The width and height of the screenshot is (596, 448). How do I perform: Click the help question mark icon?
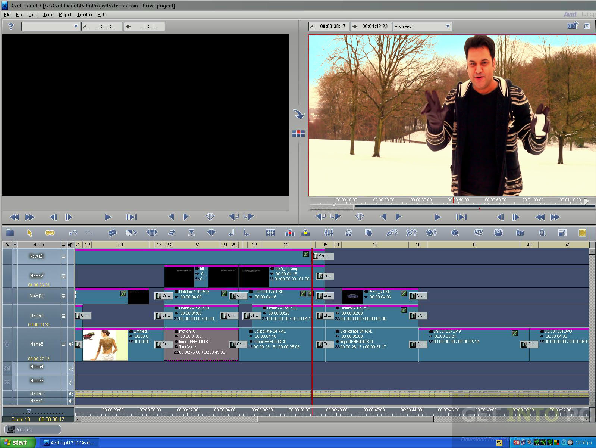[x=11, y=27]
